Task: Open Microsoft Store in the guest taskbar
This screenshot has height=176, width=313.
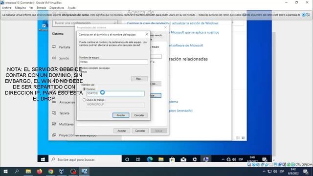Action: (172, 159)
